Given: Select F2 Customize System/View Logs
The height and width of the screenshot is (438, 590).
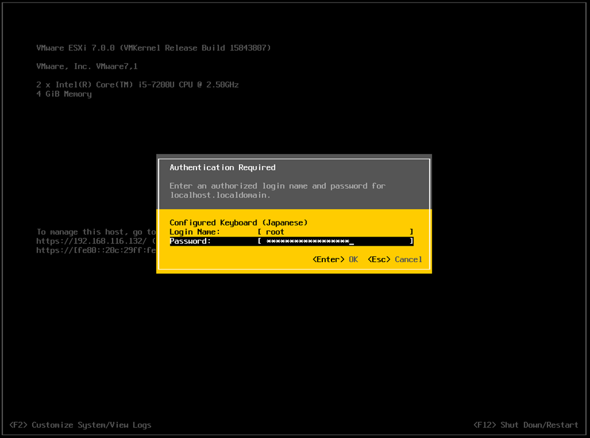Looking at the screenshot, I should 80,425.
